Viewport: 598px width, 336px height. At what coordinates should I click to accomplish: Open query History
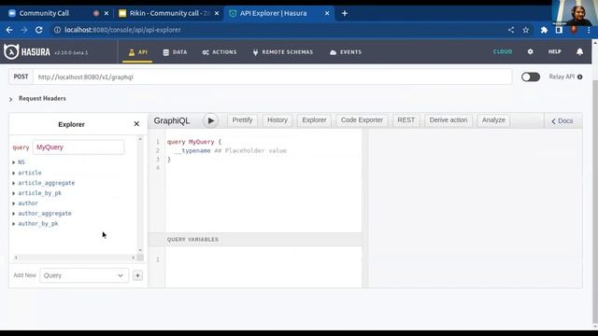tap(278, 120)
